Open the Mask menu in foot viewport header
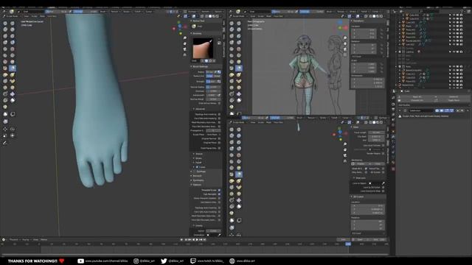Screen dimensions: 472x265 (43, 16)
